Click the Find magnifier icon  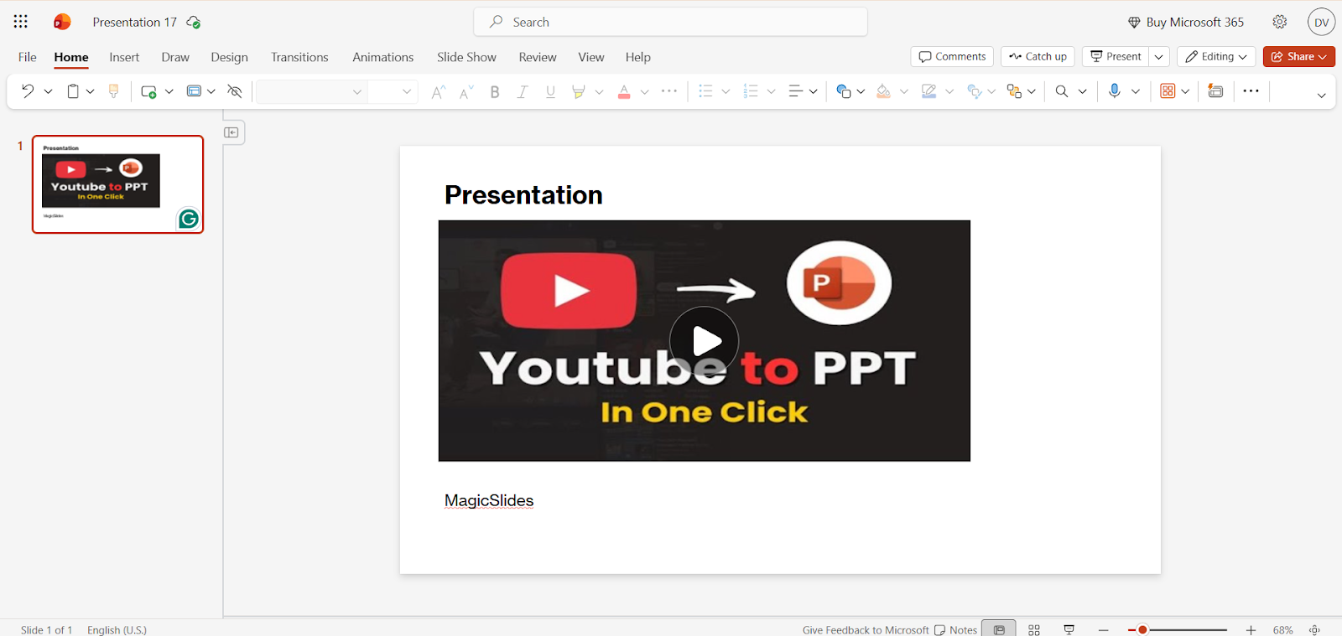pyautogui.click(x=1062, y=91)
